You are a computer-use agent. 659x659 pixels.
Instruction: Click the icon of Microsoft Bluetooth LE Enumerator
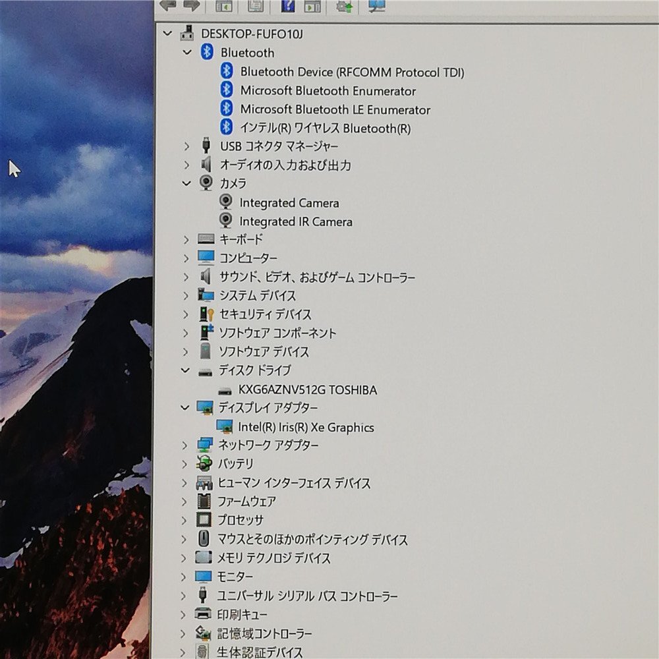point(227,108)
